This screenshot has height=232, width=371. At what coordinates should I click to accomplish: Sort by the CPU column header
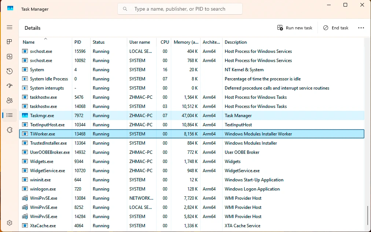pos(164,42)
